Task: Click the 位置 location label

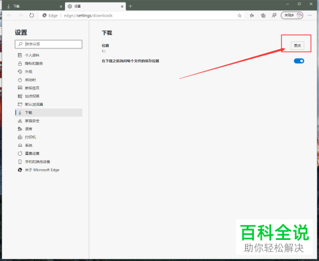Action: coord(105,45)
